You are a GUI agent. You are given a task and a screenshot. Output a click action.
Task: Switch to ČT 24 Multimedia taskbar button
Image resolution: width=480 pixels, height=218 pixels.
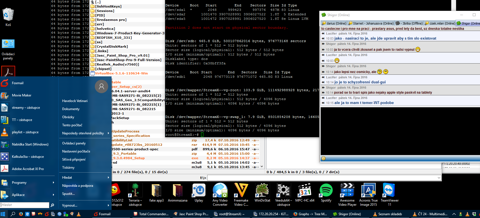[430, 214]
